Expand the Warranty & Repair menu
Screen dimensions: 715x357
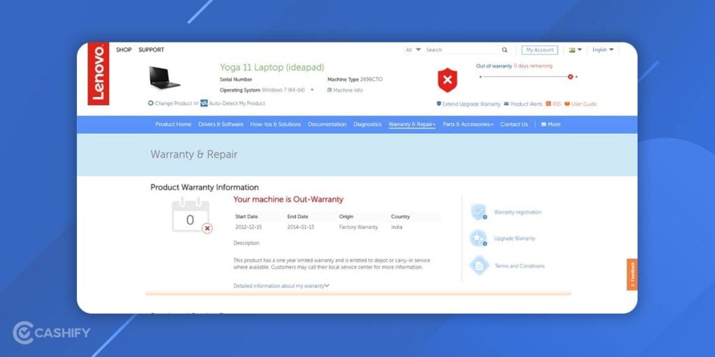[412, 124]
